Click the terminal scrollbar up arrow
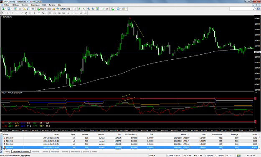The image size is (261, 157). coord(259,134)
